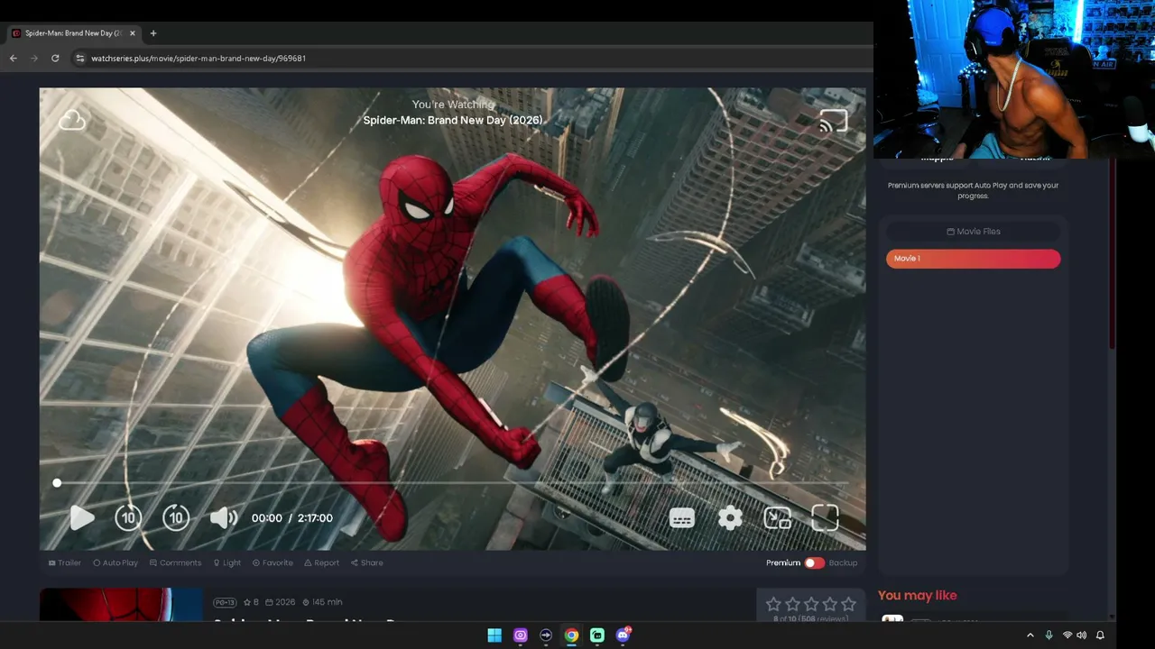The width and height of the screenshot is (1155, 649).
Task: Click the browser back arrow
Action: point(14,59)
